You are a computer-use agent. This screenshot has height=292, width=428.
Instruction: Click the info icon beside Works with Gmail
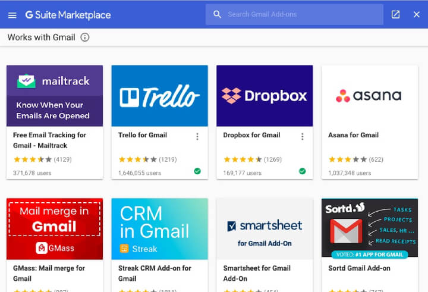coord(85,37)
